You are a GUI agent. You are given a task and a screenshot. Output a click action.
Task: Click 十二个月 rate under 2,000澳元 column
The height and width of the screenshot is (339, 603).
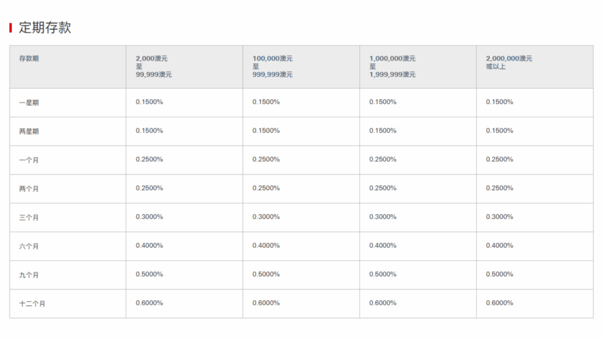coord(149,303)
